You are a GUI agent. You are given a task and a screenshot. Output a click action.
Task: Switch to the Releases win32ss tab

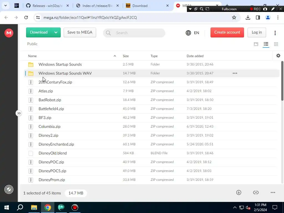(x=47, y=6)
